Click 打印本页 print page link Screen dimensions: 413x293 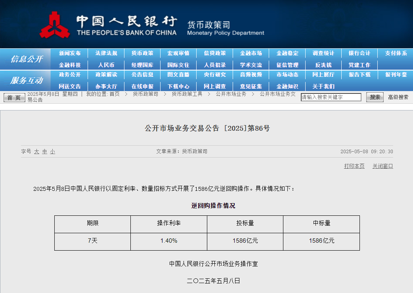click(354, 166)
